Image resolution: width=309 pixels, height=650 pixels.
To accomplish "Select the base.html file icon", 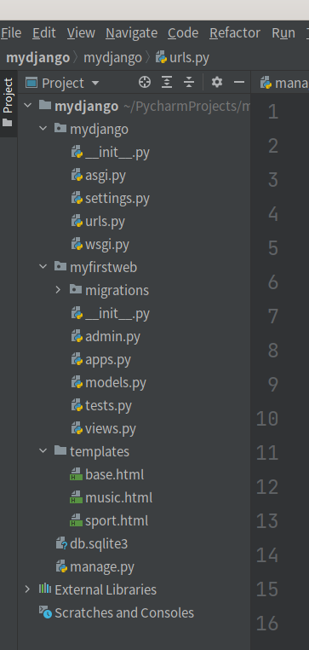I will tap(76, 474).
